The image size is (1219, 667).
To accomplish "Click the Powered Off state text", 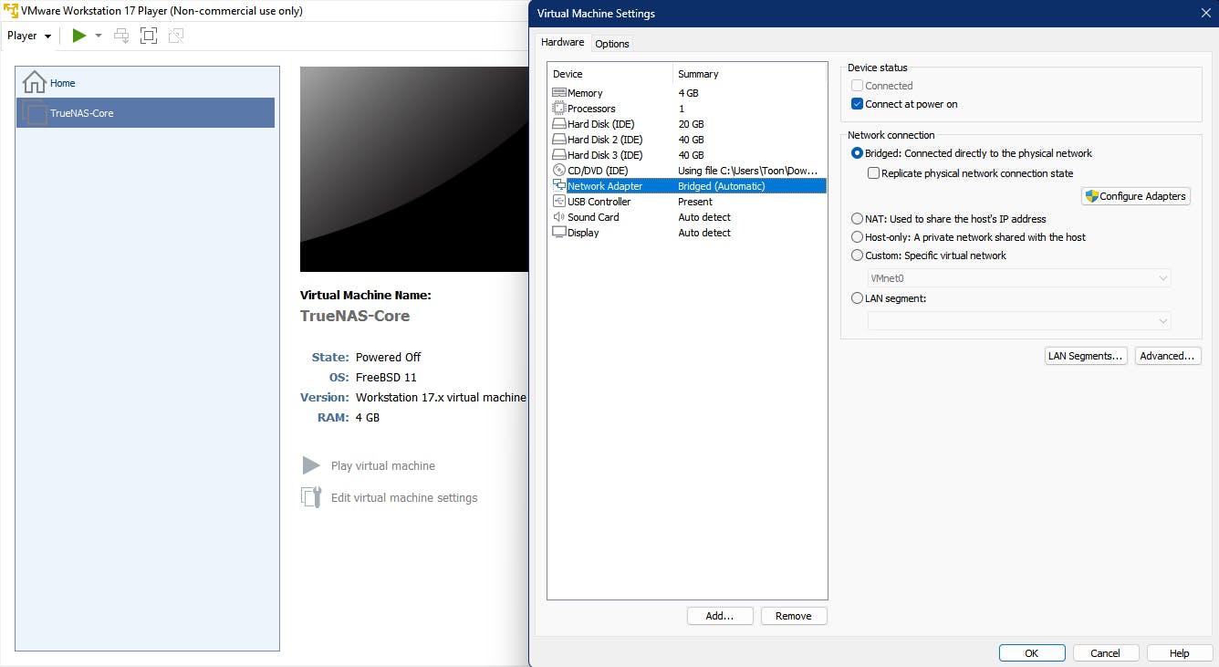I will (388, 358).
